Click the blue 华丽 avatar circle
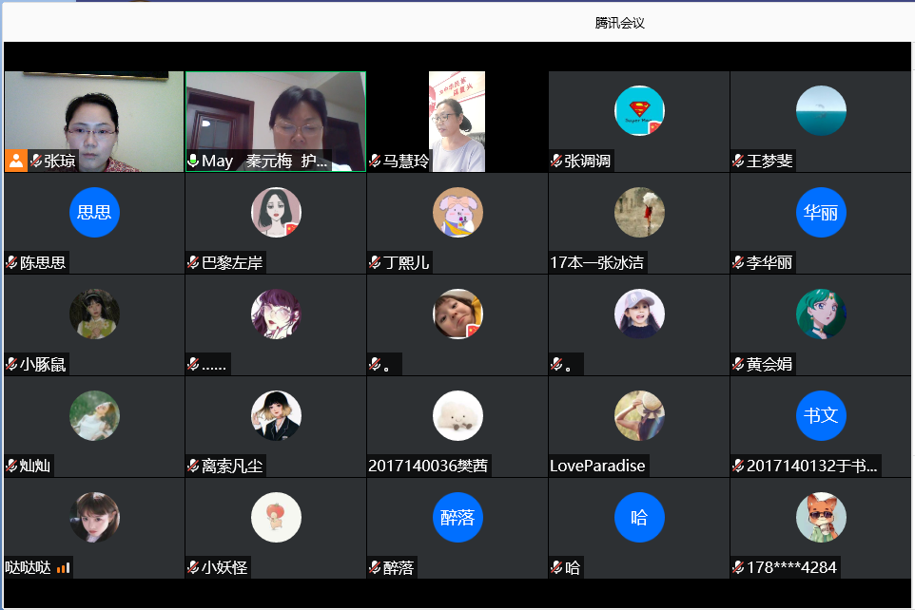The image size is (915, 610). click(821, 212)
